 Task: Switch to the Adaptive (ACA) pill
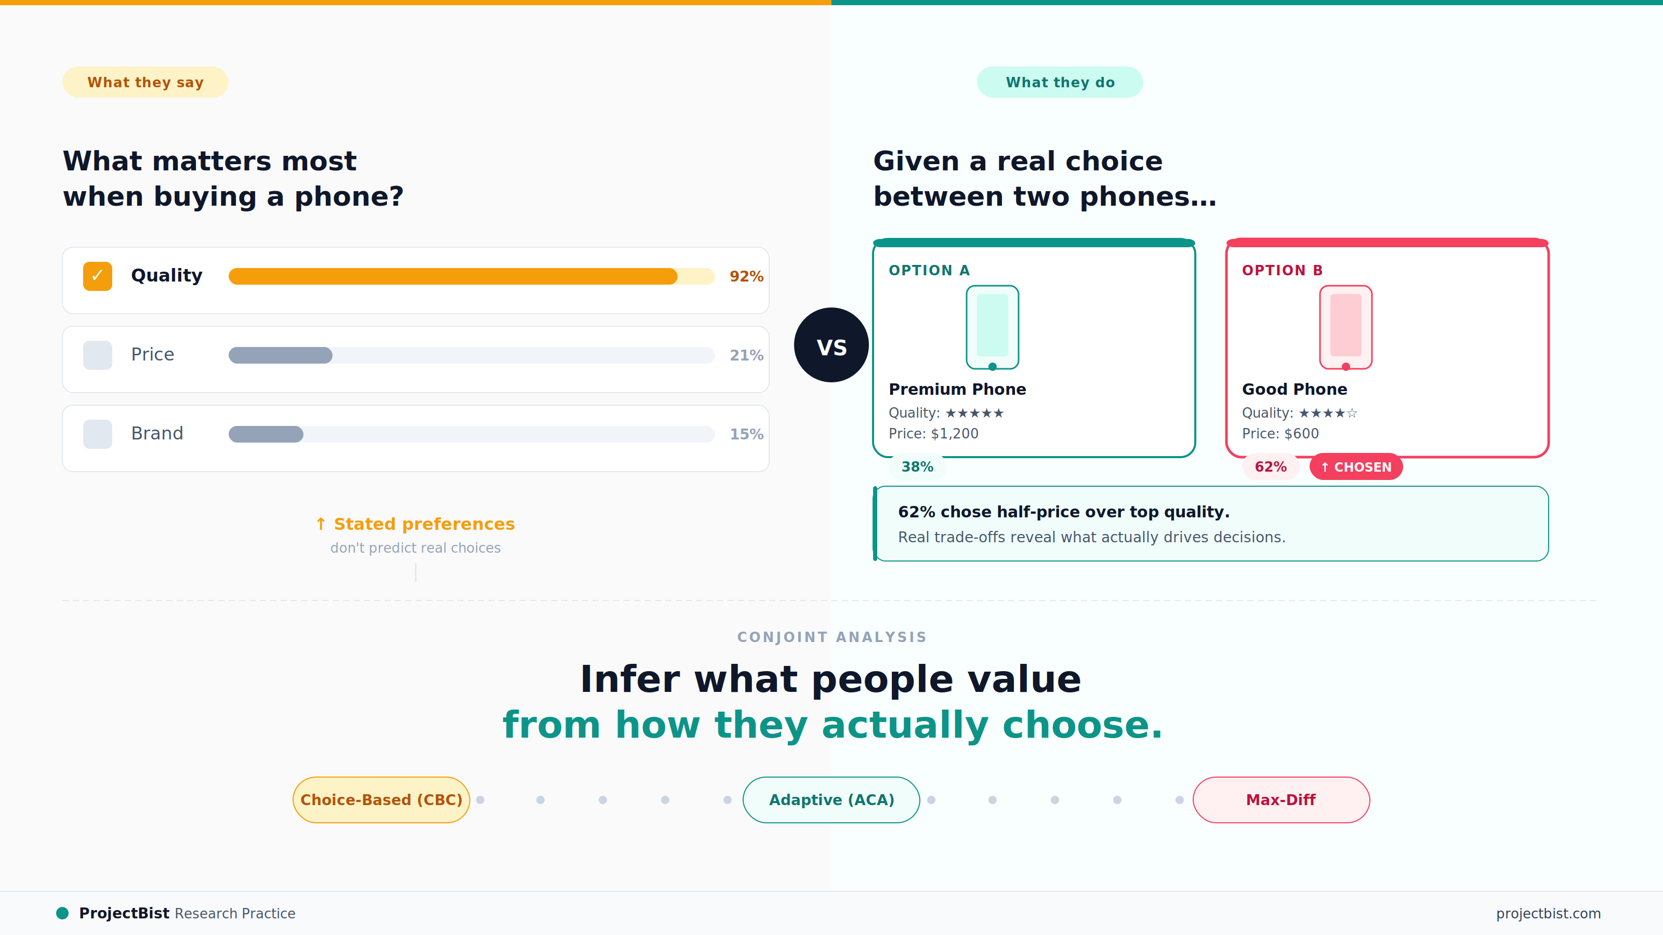[x=831, y=799]
